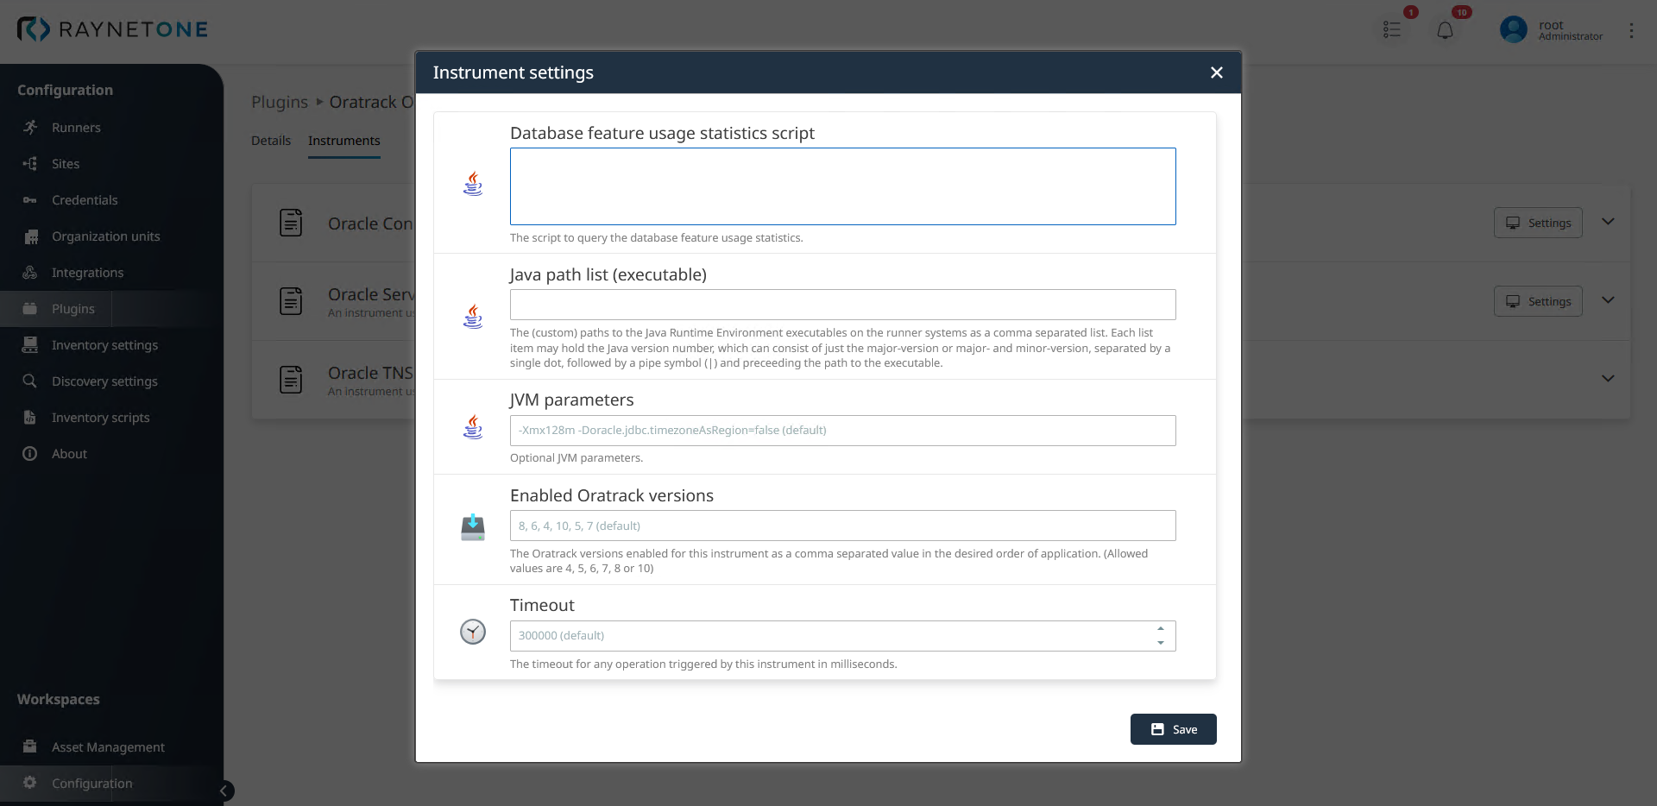Open the three-dot menu in header
The height and width of the screenshot is (806, 1657).
[1631, 30]
